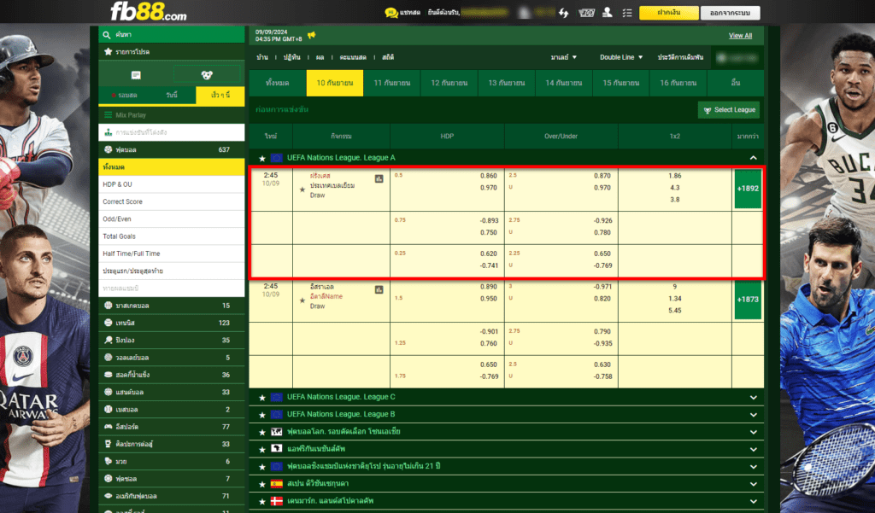Expand UEFA Nations League. League B section

(754, 415)
